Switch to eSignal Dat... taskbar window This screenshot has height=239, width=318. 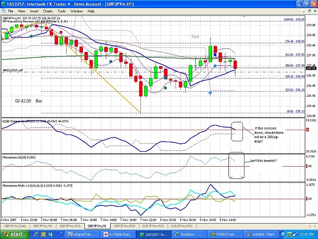tap(83, 234)
